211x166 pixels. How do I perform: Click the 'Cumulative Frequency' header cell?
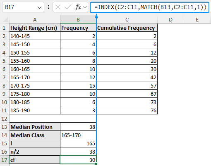point(127,28)
